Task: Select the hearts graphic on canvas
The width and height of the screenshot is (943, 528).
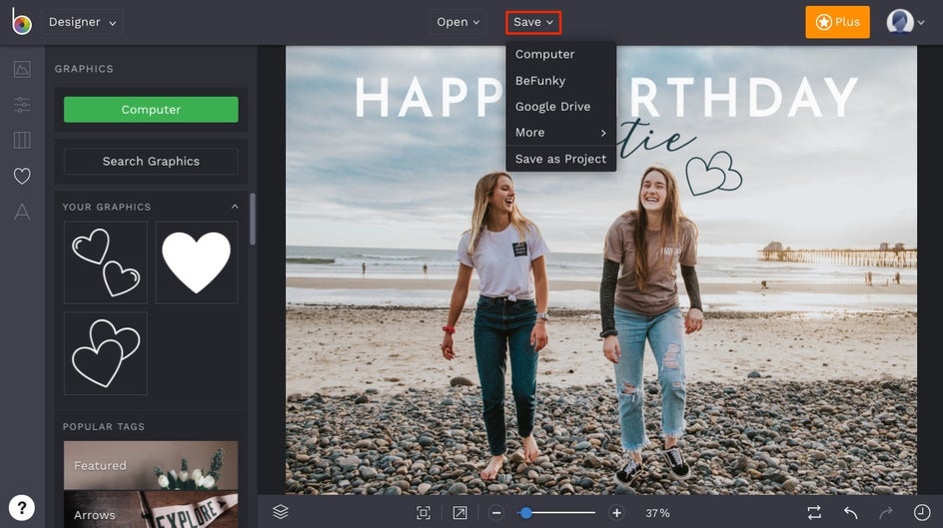Action: click(x=714, y=173)
